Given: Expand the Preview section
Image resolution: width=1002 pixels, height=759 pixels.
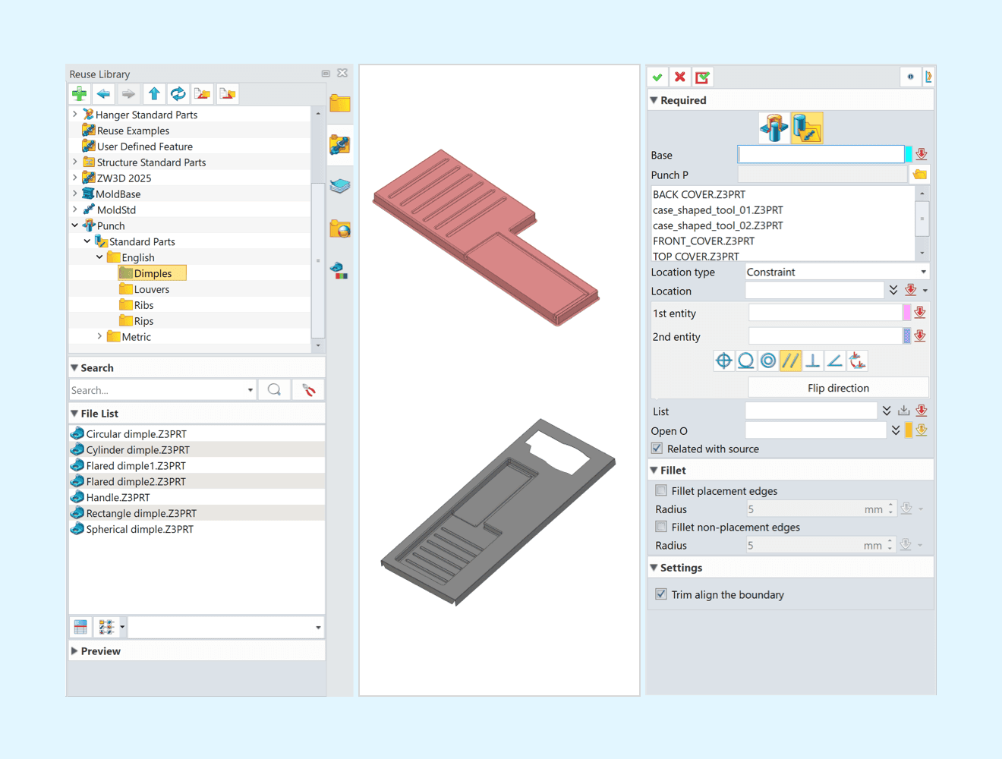Looking at the screenshot, I should [74, 651].
